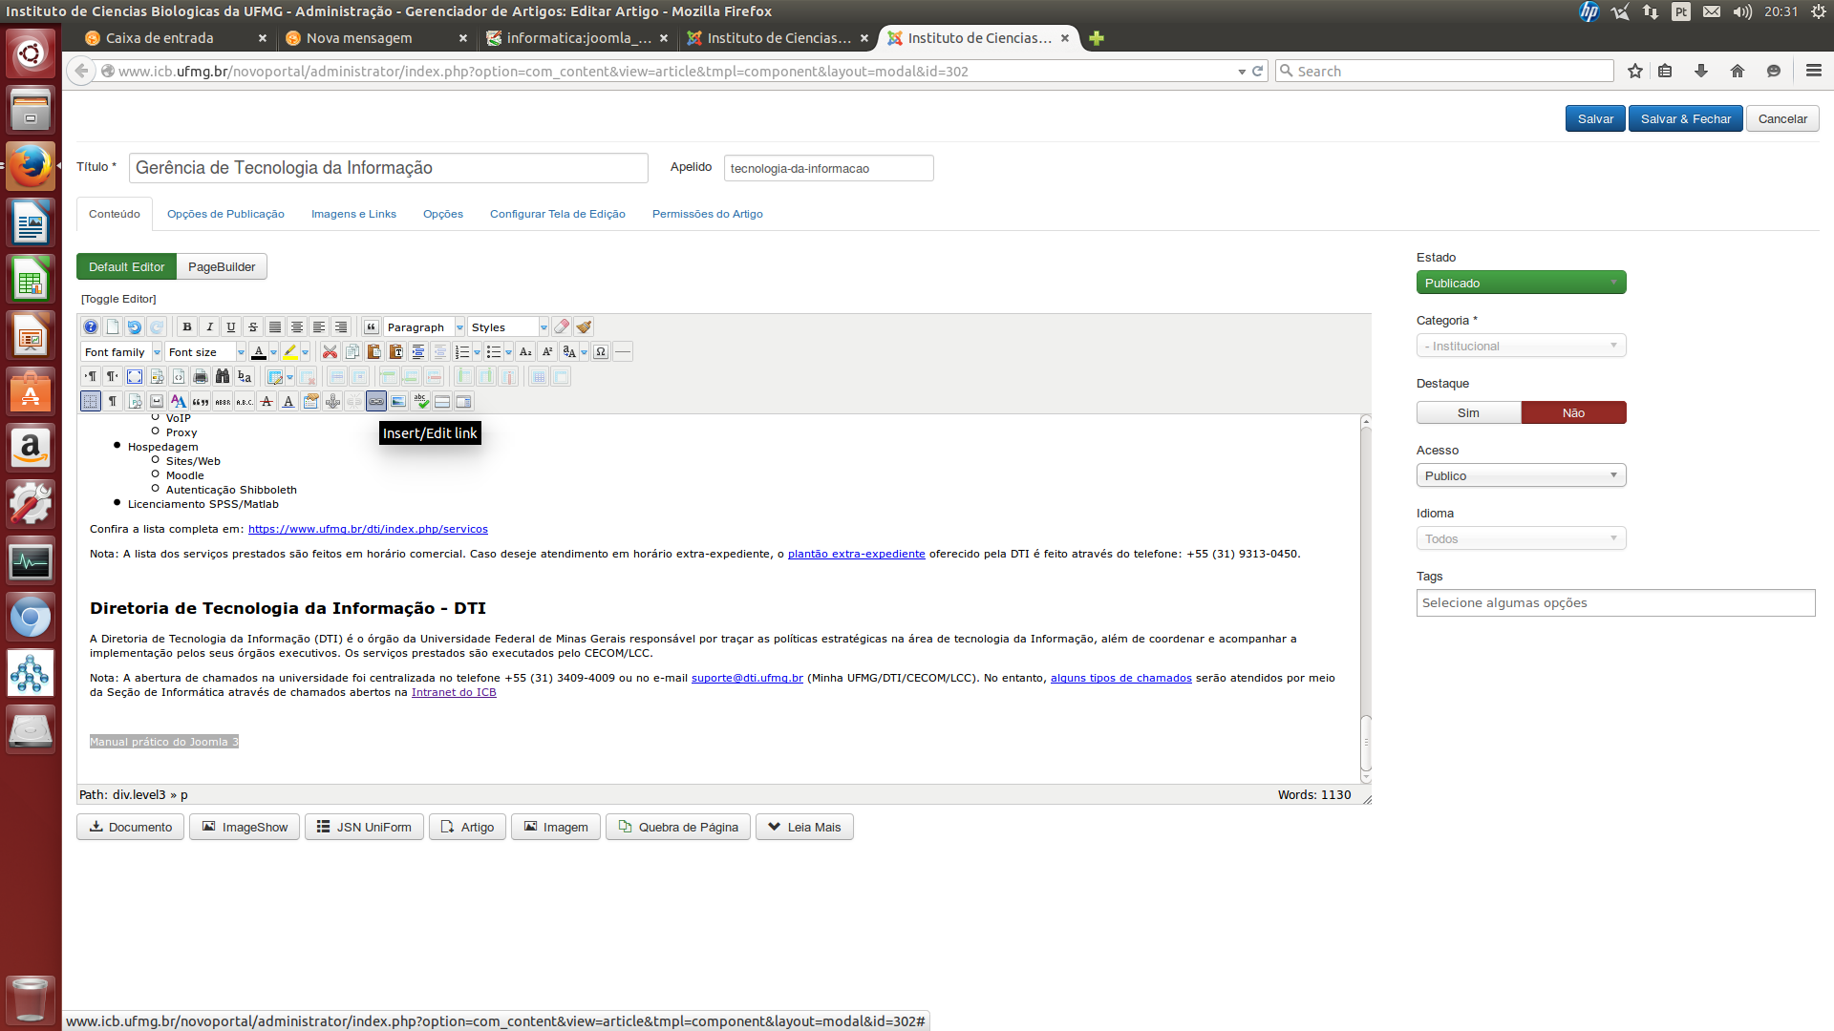Viewport: 1834px width, 1031px height.
Task: Click the anchor icon in toolbar
Action: 332,402
